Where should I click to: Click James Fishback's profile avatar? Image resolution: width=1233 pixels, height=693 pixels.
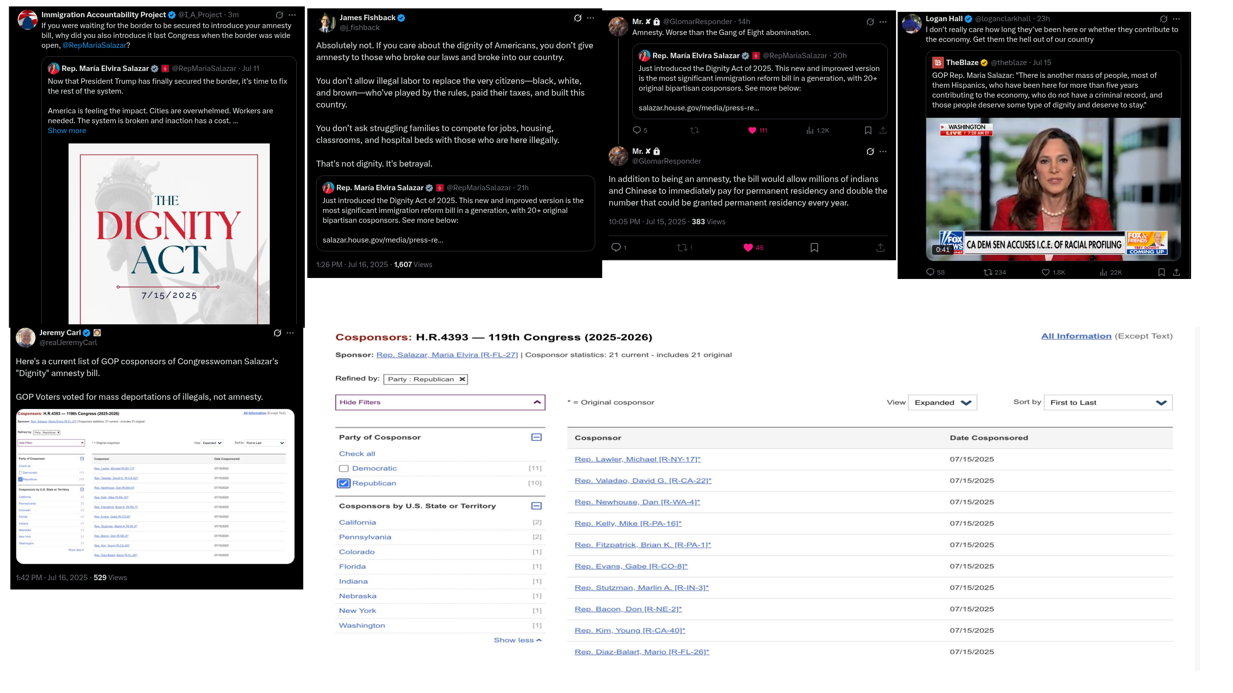tap(326, 23)
